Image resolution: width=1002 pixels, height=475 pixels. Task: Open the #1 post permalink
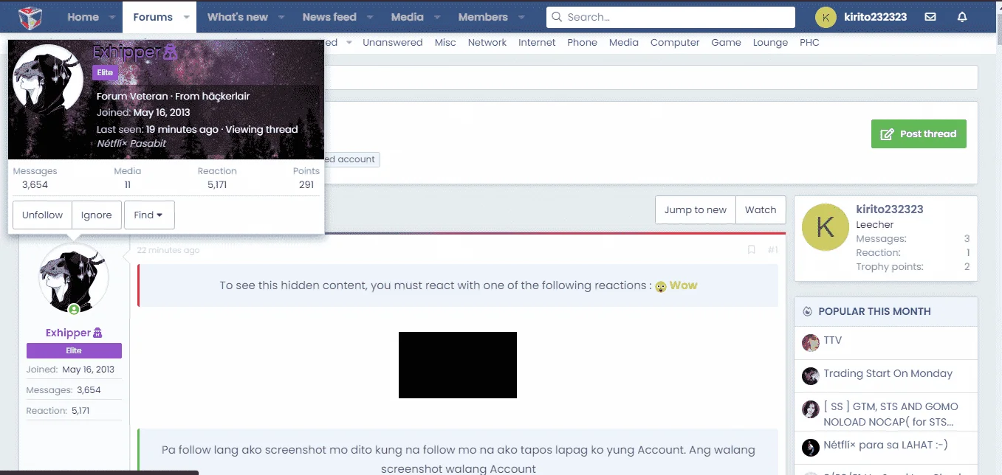[772, 250]
